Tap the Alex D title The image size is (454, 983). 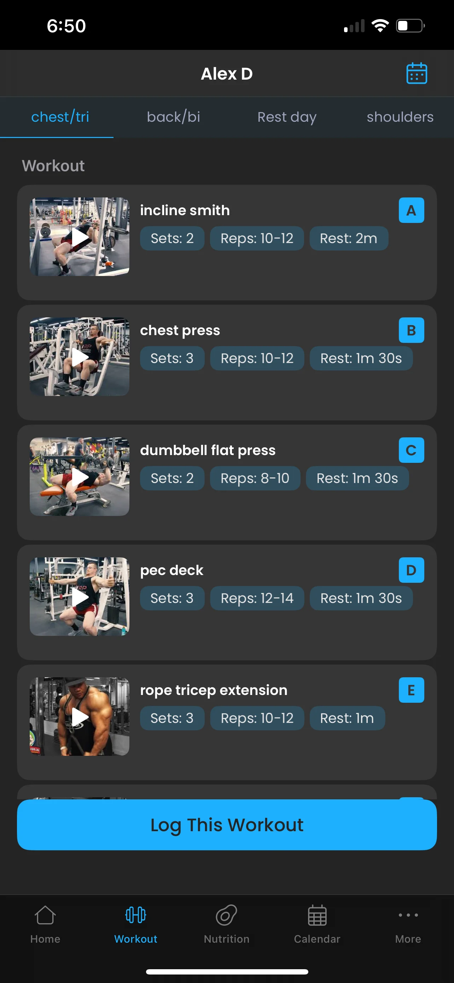(x=227, y=74)
